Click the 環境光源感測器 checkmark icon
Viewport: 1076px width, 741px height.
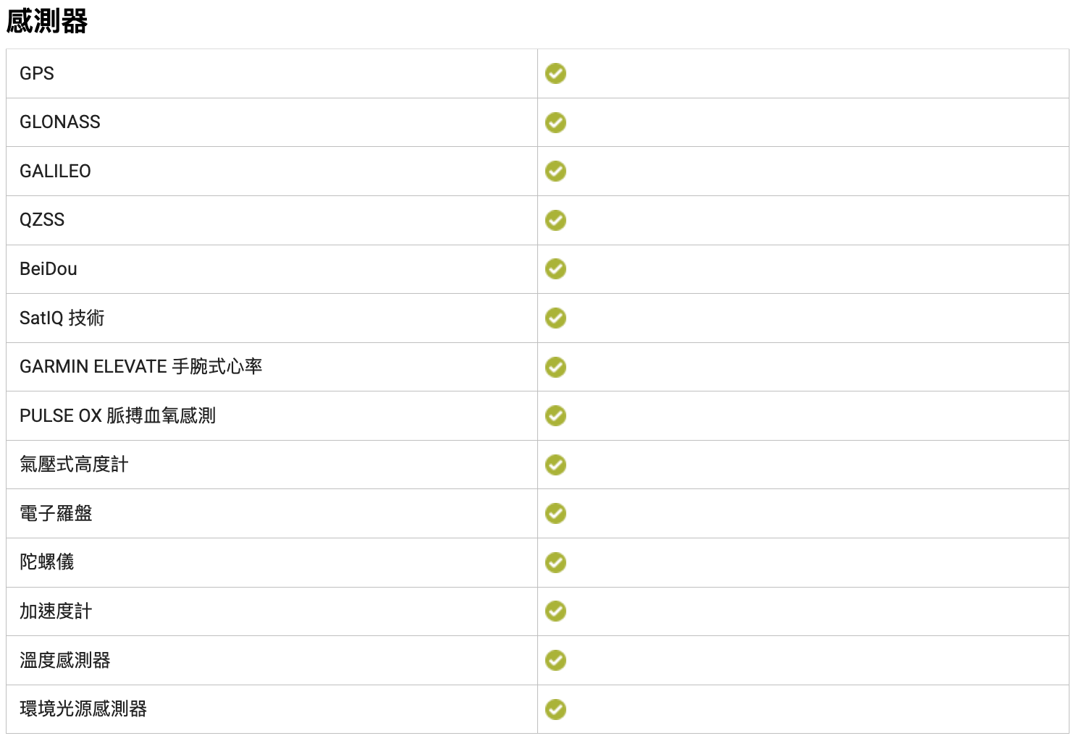click(555, 709)
